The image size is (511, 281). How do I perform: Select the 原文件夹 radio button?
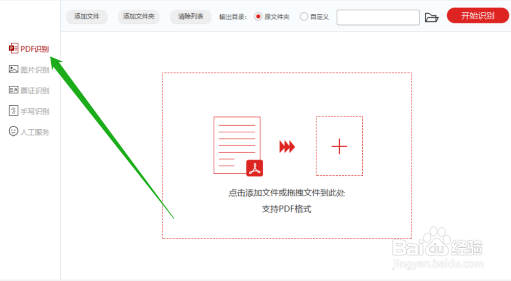click(x=258, y=17)
